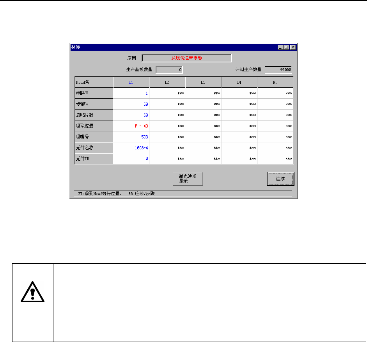Select the R1 head column header
The image size is (367, 342).
(275, 82)
